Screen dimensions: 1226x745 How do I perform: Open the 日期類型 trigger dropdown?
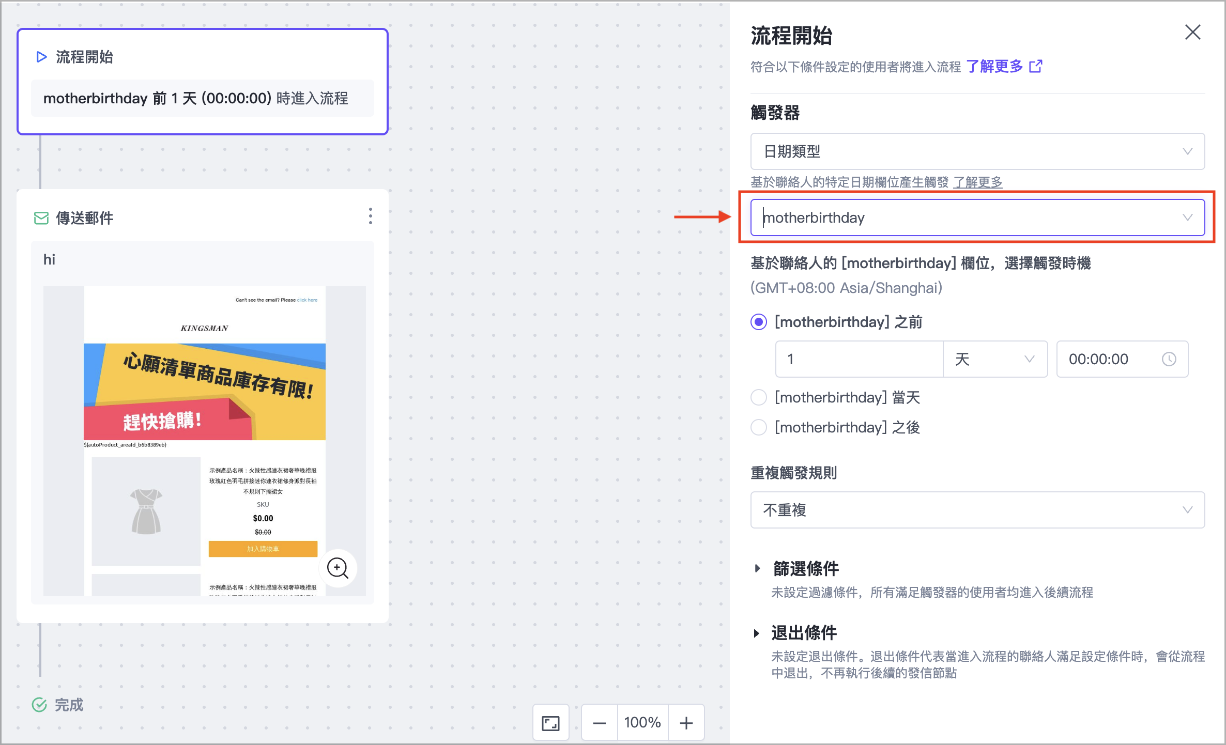(x=977, y=151)
